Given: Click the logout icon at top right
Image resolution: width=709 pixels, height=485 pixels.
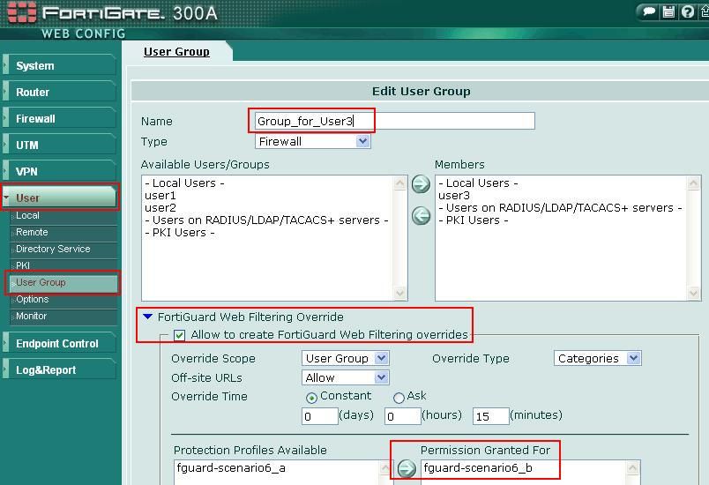Looking at the screenshot, I should [703, 12].
